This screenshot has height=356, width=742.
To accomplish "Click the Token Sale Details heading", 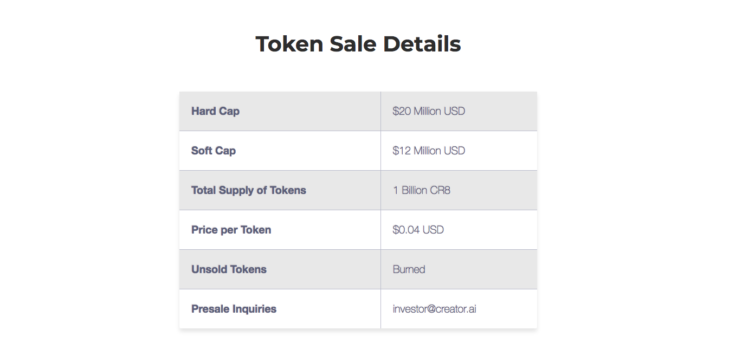I will coord(358,44).
